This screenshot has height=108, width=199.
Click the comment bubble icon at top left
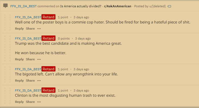(x=5, y=6)
